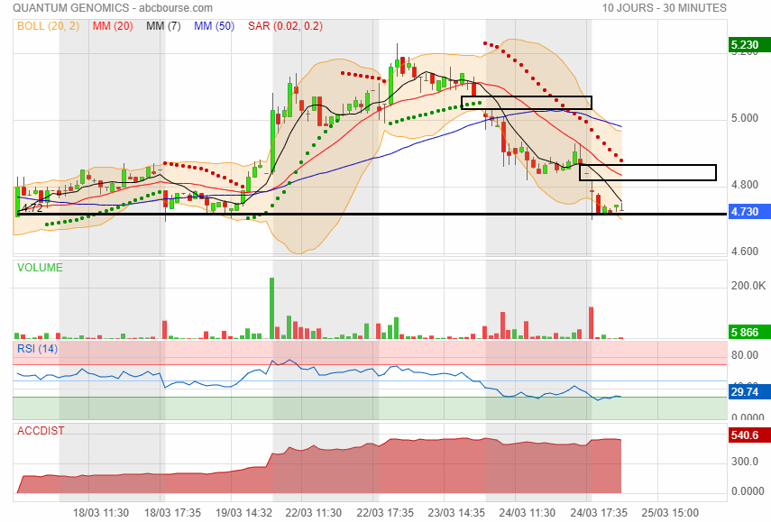Select the red MM (20) legend label

[113, 26]
